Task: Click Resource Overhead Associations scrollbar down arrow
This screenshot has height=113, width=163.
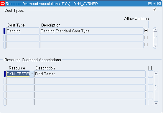Action: [156, 103]
